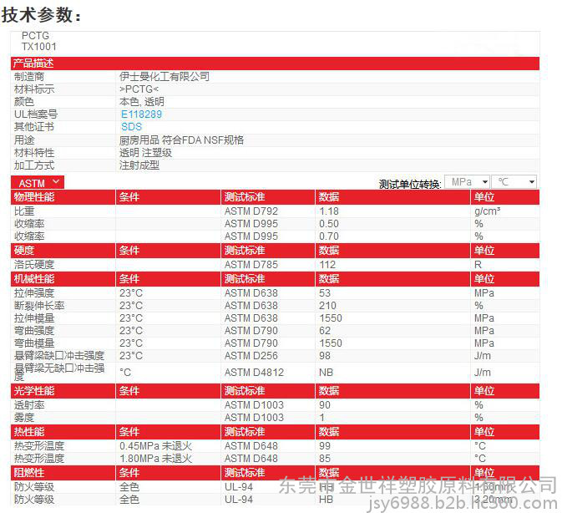
Task: Click the 比重 row label
Action: point(23,211)
